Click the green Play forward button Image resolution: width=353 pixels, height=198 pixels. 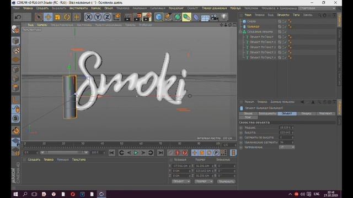pyautogui.click(x=136, y=153)
